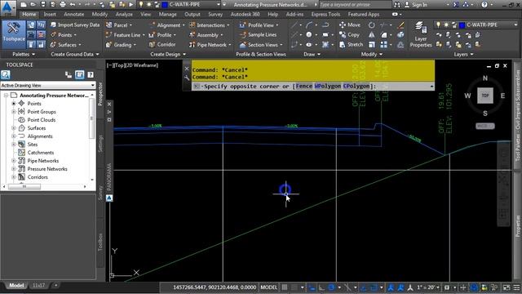The width and height of the screenshot is (522, 294).
Task: Select the Stretch tool
Action: [x=352, y=45]
